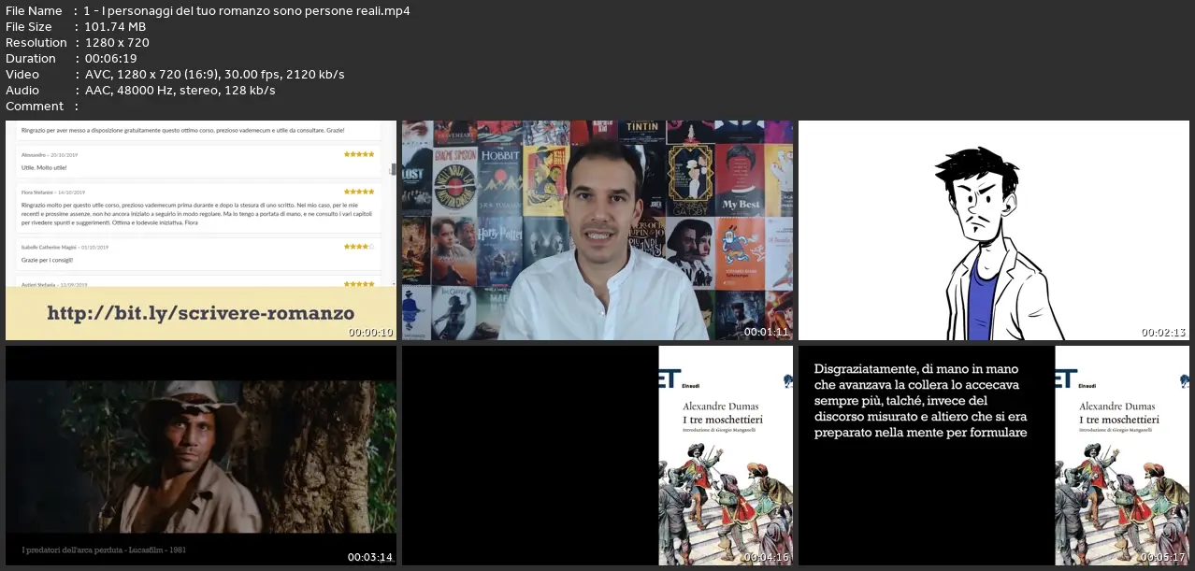Click reviewer name "Alessandro – 20/10/2019"
This screenshot has width=1195, height=571.
pyautogui.click(x=48, y=154)
